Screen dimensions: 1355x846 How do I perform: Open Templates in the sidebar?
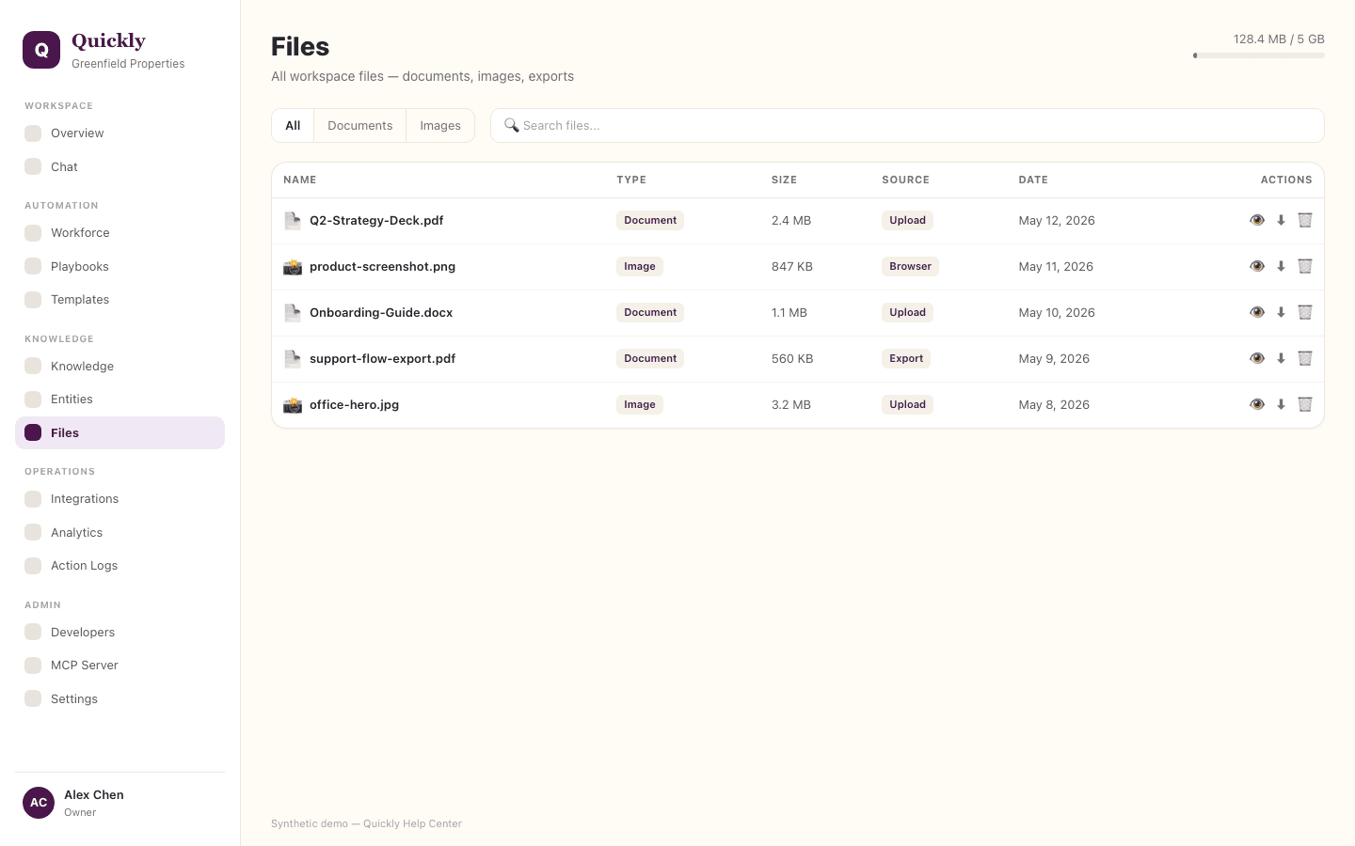120,300
